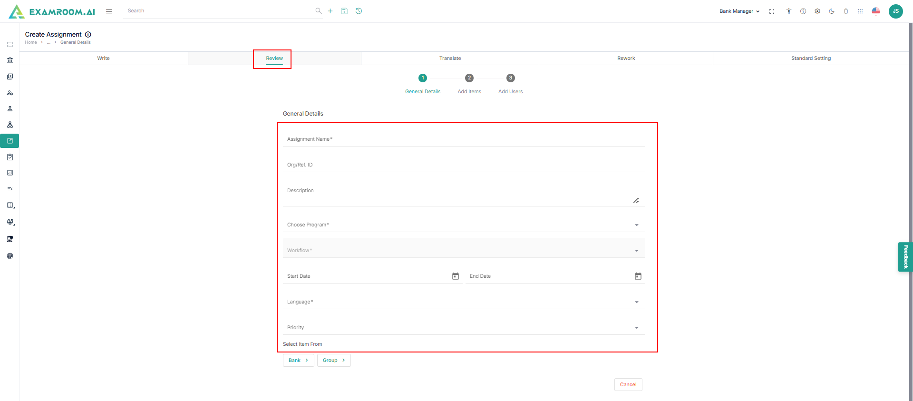The height and width of the screenshot is (401, 913).
Task: Open the list with arrow sidebar icon
Action: (x=10, y=205)
